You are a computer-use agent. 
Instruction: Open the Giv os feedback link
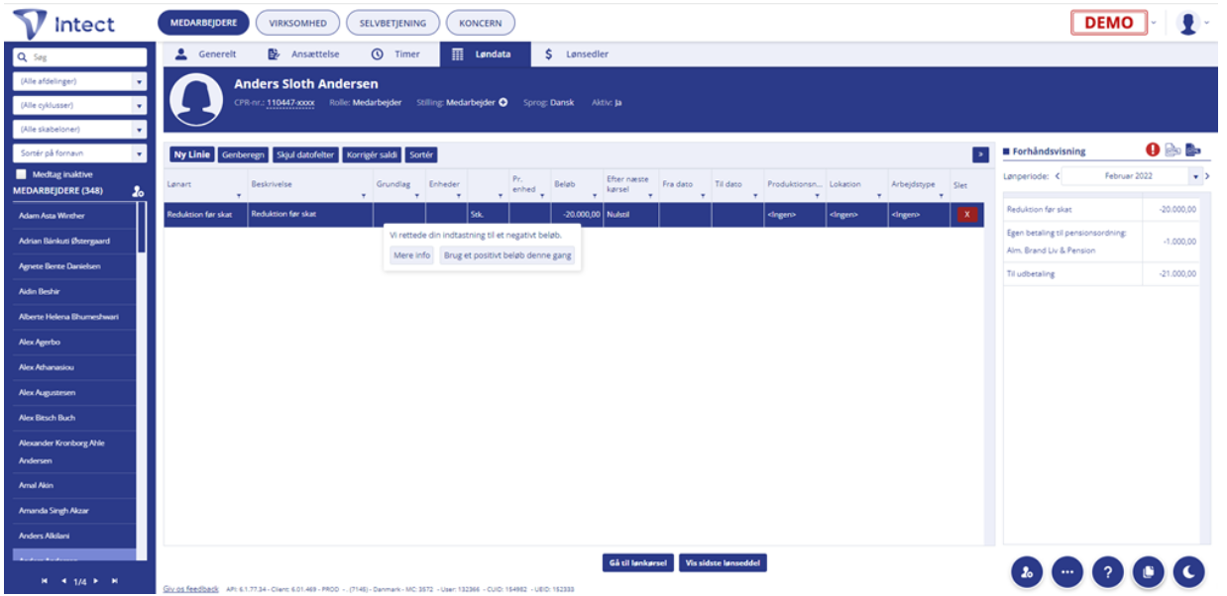point(190,588)
